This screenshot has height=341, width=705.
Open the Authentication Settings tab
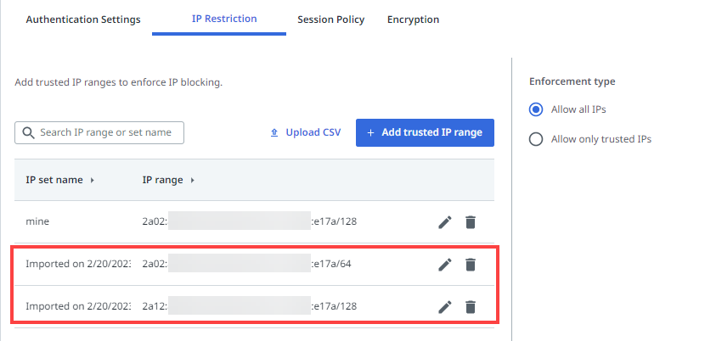coord(83,20)
